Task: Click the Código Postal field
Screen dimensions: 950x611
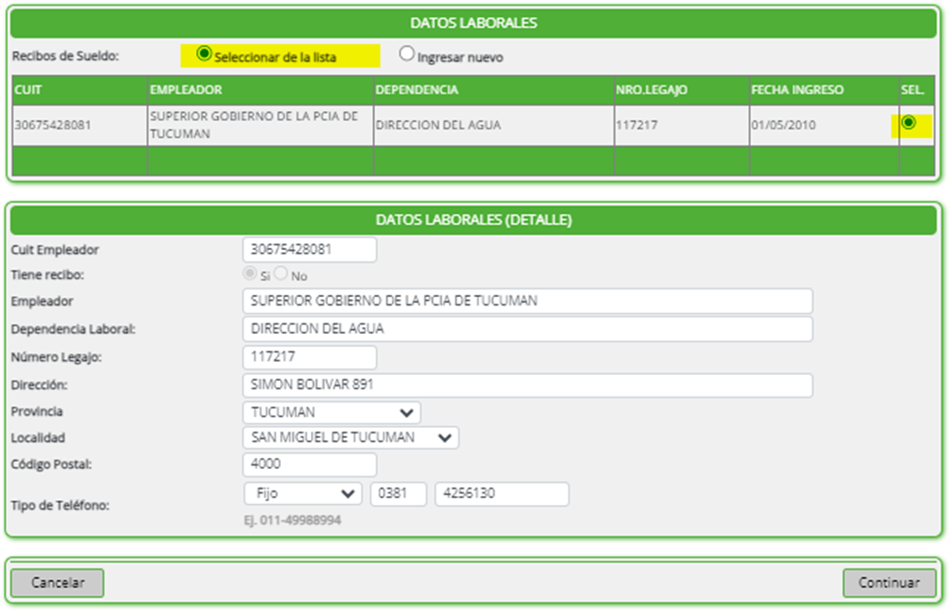Action: 309,464
